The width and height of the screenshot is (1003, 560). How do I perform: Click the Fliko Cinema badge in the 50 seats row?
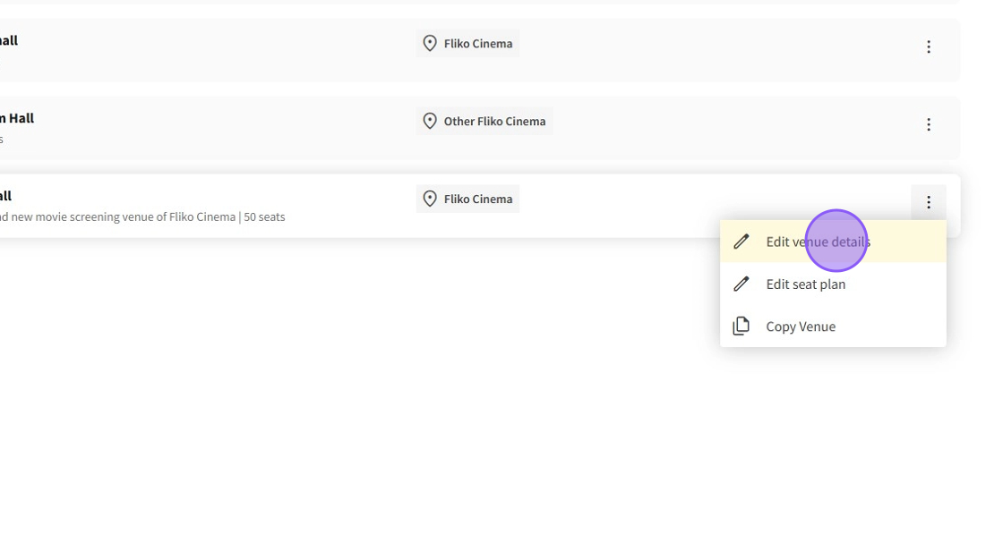point(477,199)
